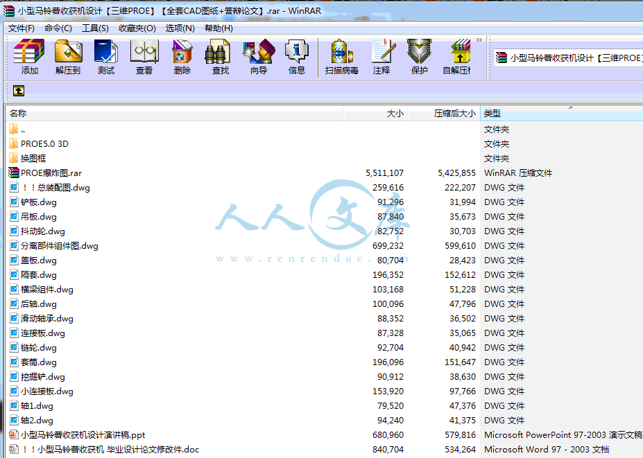Select the 后轴.dwg file
Viewport: 643px width, 458px height.
click(33, 304)
